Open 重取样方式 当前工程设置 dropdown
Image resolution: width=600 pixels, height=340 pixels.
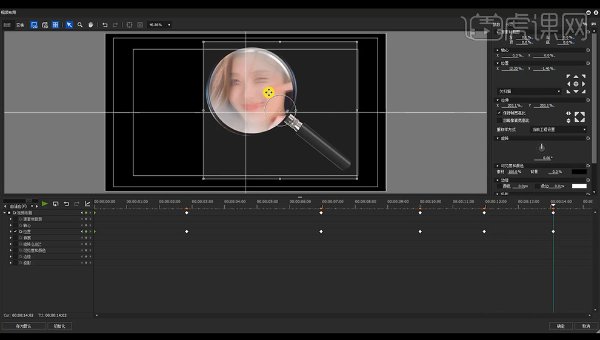coord(558,129)
